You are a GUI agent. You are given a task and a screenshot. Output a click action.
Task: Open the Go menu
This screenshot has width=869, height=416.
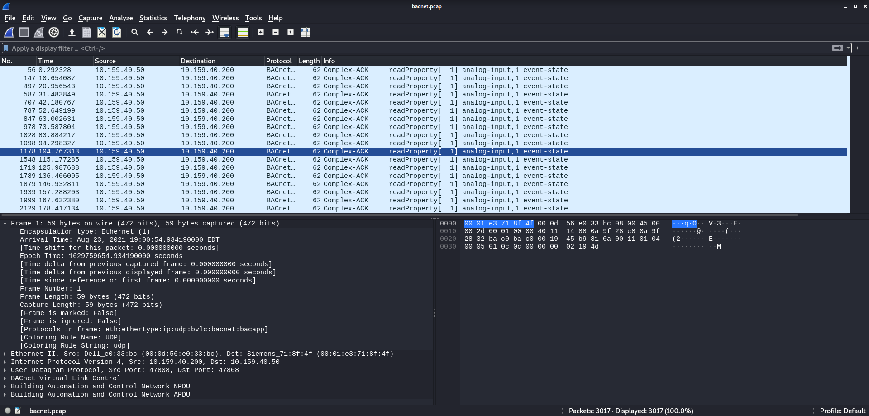[67, 18]
